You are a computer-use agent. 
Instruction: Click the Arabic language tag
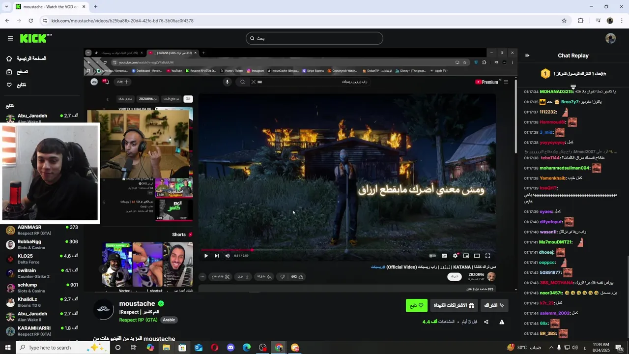click(x=169, y=320)
